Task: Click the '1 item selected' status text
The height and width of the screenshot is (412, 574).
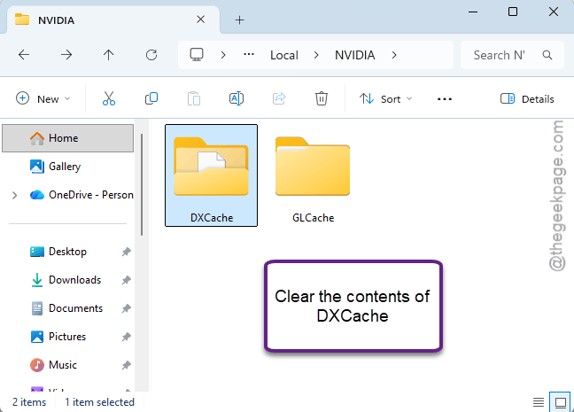Action: [99, 402]
